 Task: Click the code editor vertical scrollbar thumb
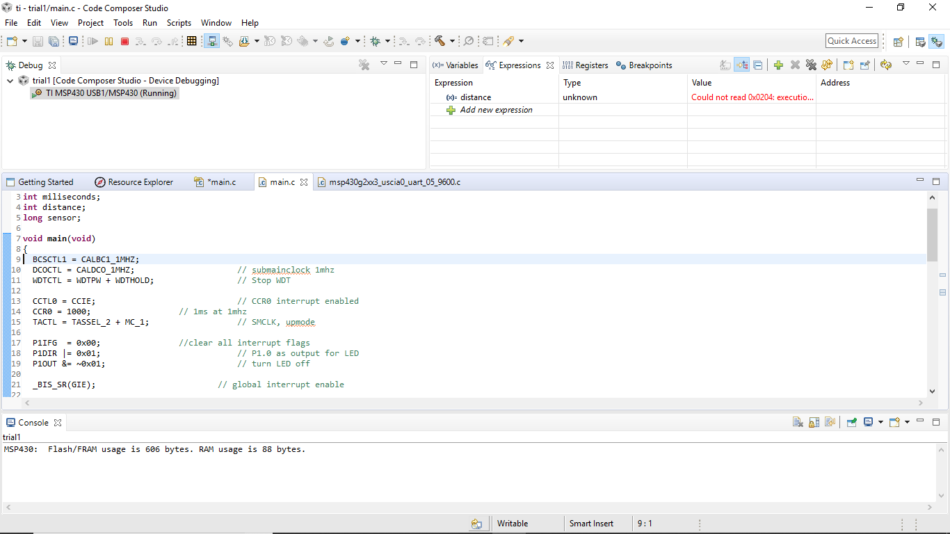tap(932, 234)
